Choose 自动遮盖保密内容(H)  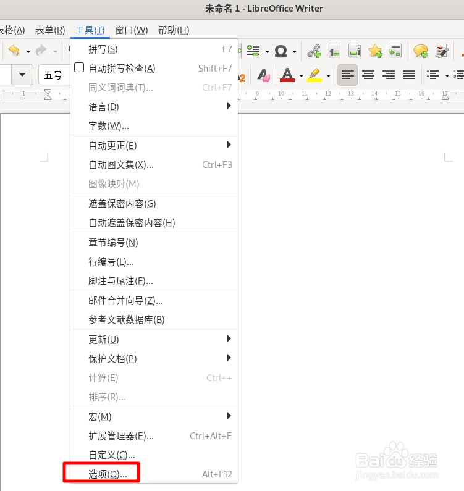154,223
